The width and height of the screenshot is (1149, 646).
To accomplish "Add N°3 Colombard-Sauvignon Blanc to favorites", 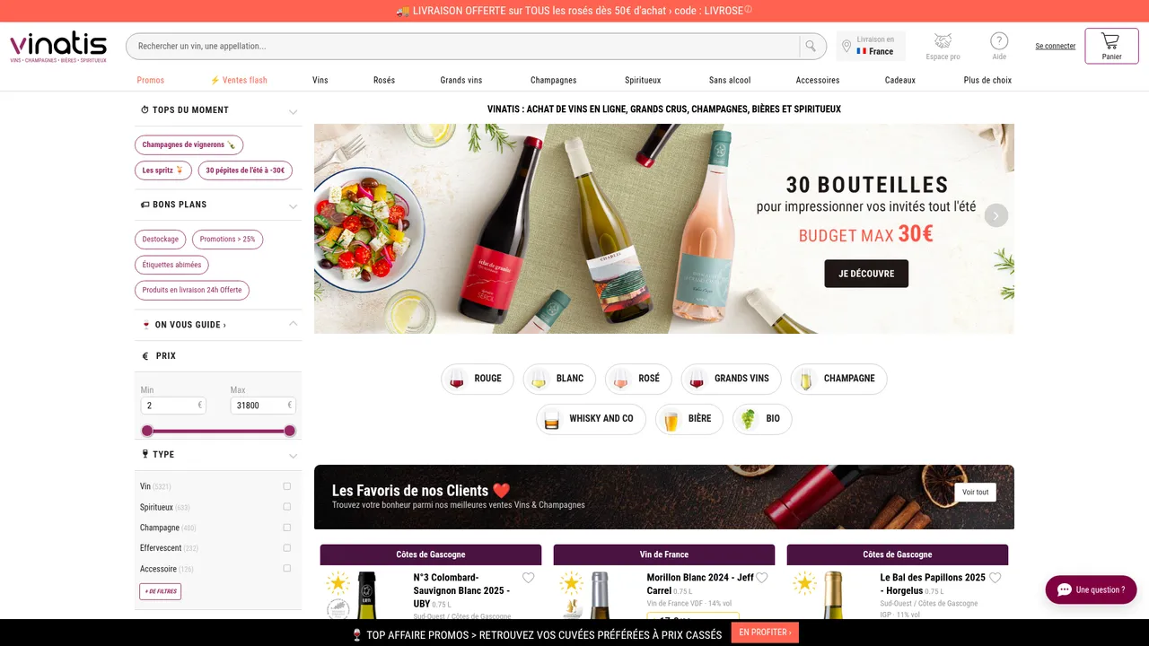I will [529, 578].
